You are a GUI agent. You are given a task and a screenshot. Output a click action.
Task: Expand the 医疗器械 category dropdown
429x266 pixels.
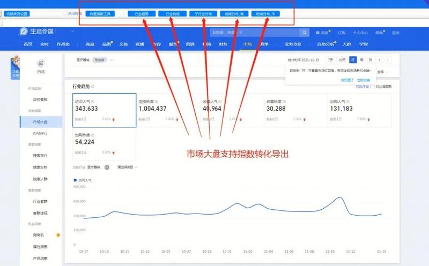pos(112,60)
